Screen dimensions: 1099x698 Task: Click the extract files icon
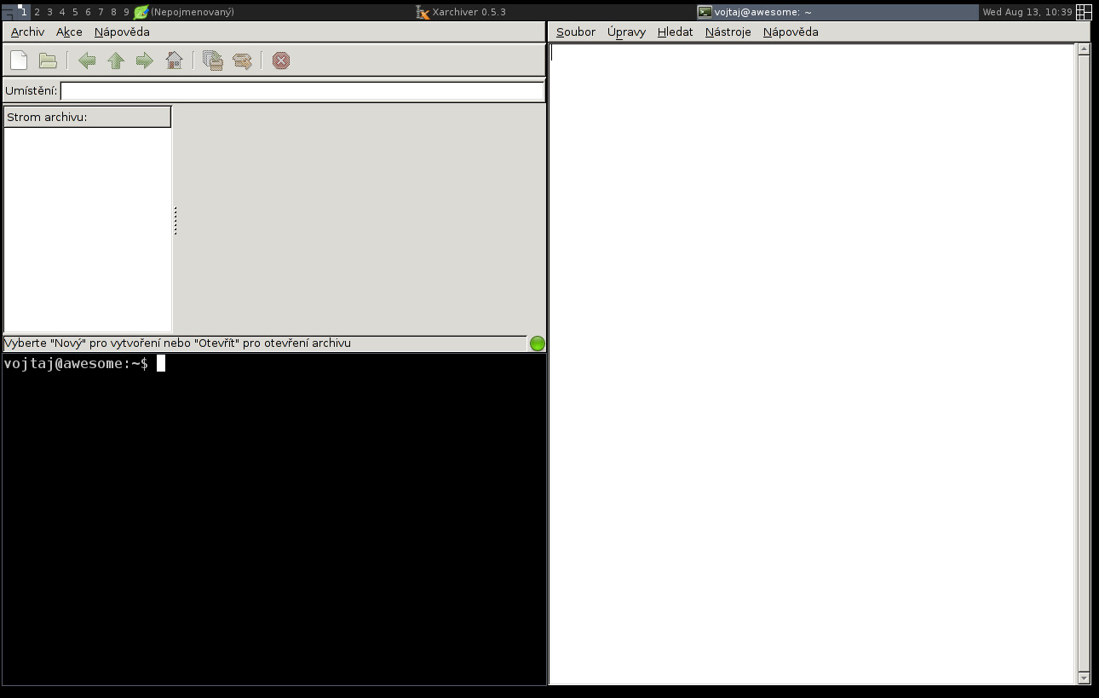[242, 61]
